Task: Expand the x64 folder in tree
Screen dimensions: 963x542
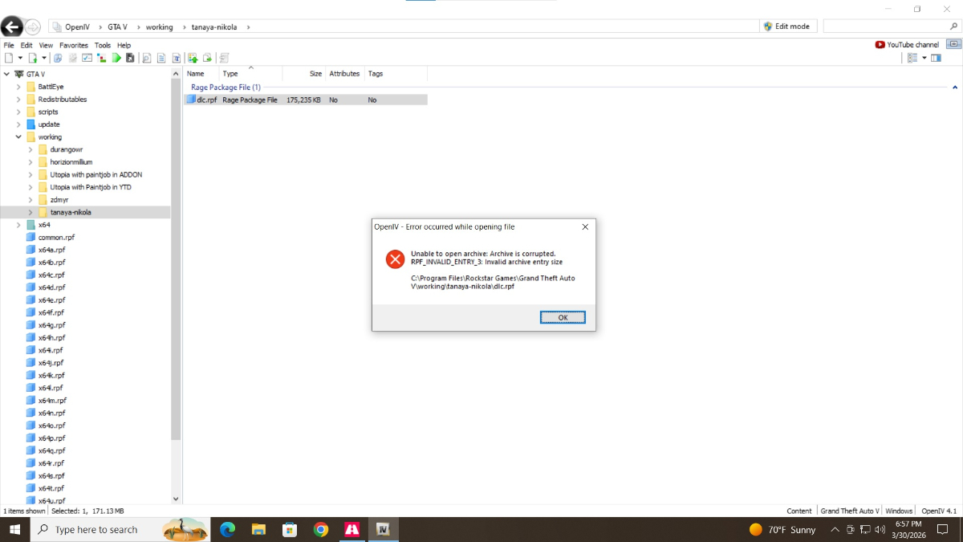Action: pos(18,225)
